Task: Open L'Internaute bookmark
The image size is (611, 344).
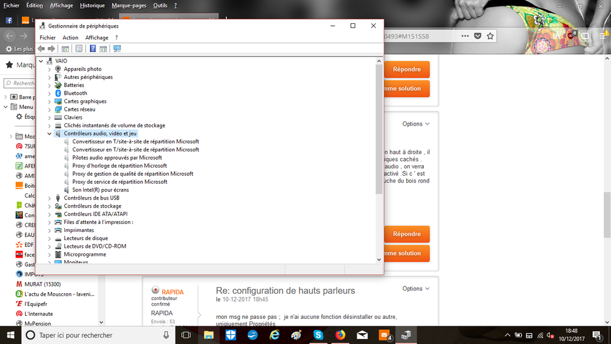Action: tap(39, 313)
